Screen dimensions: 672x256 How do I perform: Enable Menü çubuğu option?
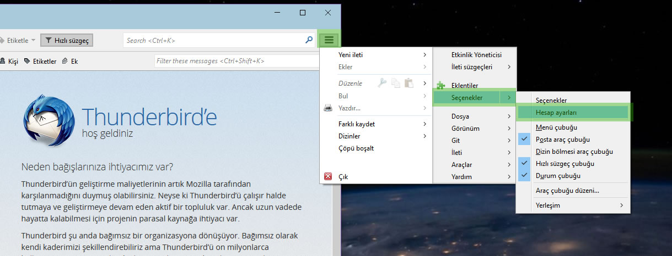572,127
